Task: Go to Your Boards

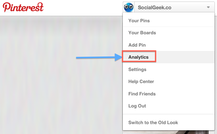Action: 142,33
